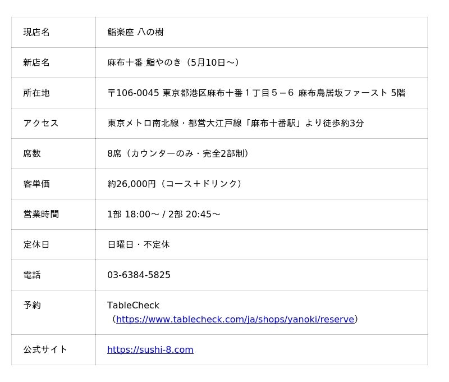Click the 現店名 row header
449x382 pixels.
coord(36,33)
